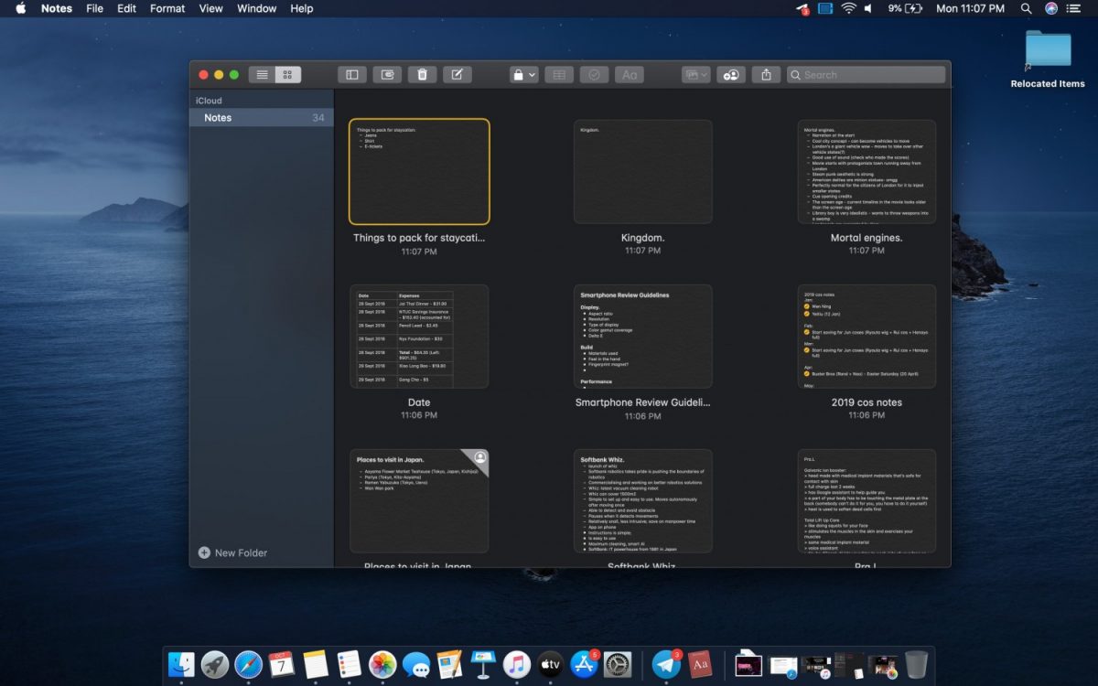Click the share icon in Notes toolbar
The image size is (1098, 686).
point(767,75)
